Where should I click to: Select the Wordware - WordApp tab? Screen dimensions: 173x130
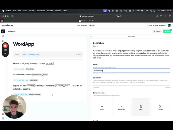[86, 21]
